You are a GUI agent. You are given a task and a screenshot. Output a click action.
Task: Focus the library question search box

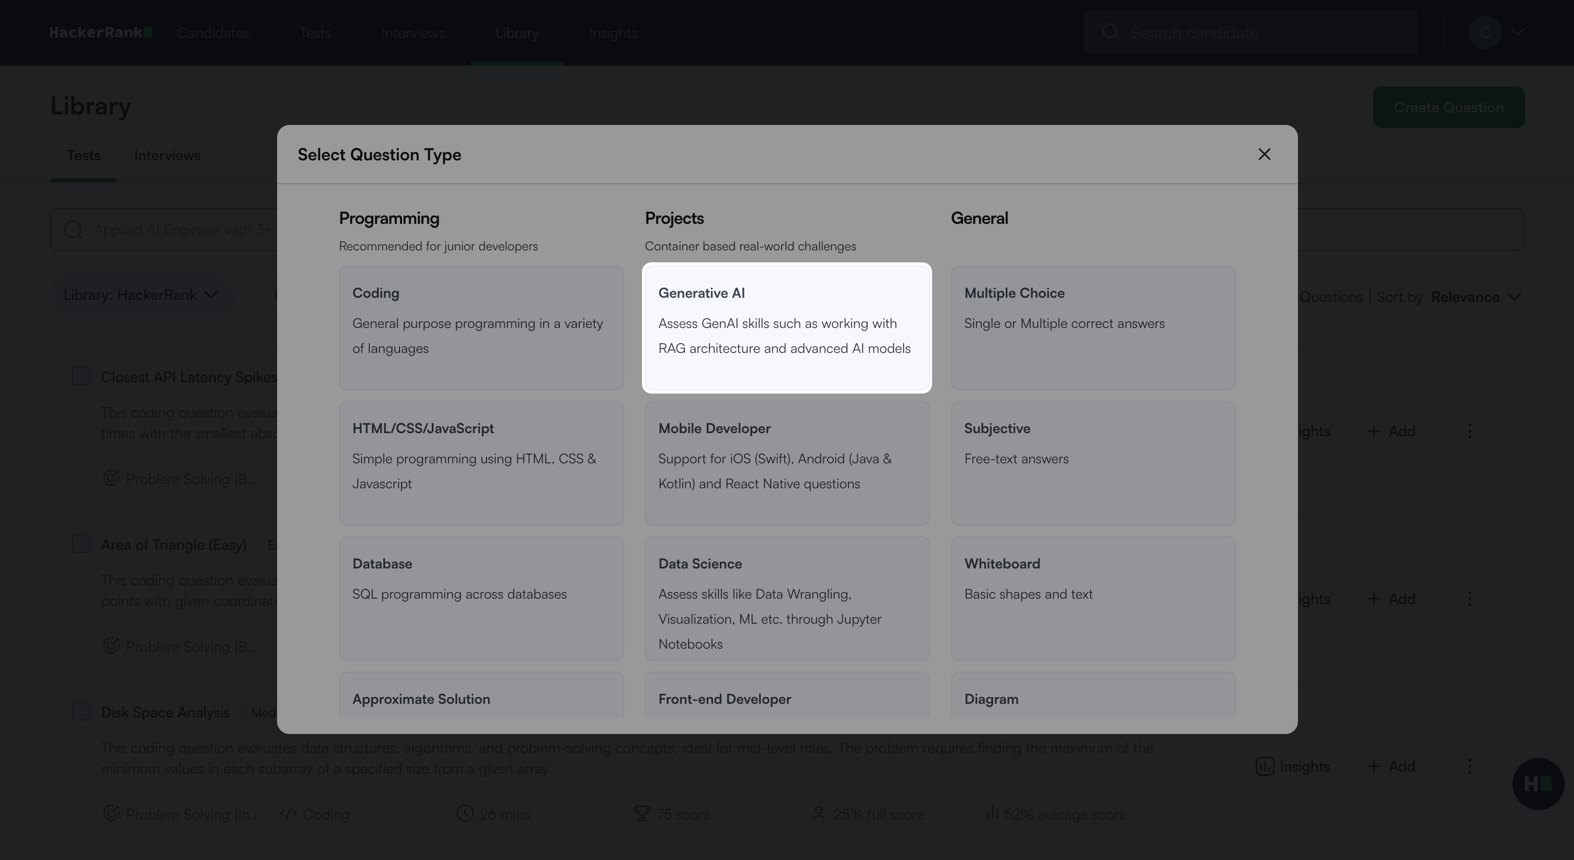coord(787,230)
